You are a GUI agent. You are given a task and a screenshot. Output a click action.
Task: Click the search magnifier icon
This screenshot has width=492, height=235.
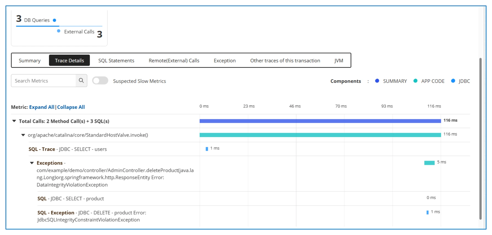pyautogui.click(x=81, y=81)
